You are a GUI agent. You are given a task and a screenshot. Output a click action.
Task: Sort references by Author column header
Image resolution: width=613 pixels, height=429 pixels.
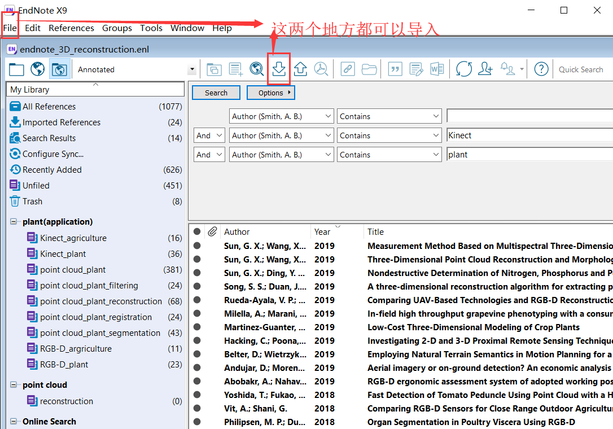coord(265,232)
